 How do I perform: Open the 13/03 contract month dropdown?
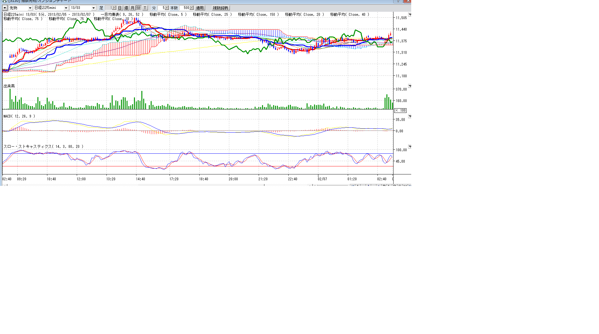[x=93, y=8]
